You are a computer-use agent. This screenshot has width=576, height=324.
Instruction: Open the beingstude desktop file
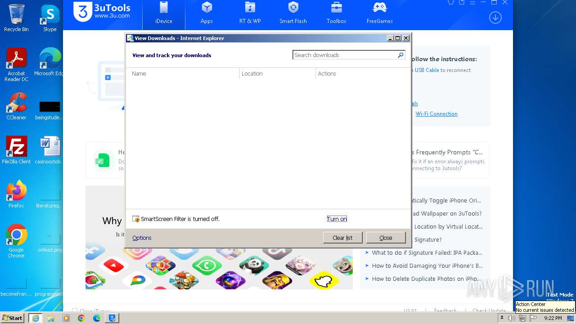(x=49, y=110)
